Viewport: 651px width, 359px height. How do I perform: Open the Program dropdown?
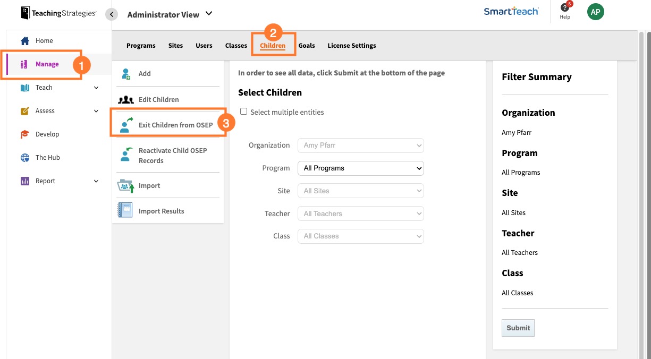(x=360, y=168)
